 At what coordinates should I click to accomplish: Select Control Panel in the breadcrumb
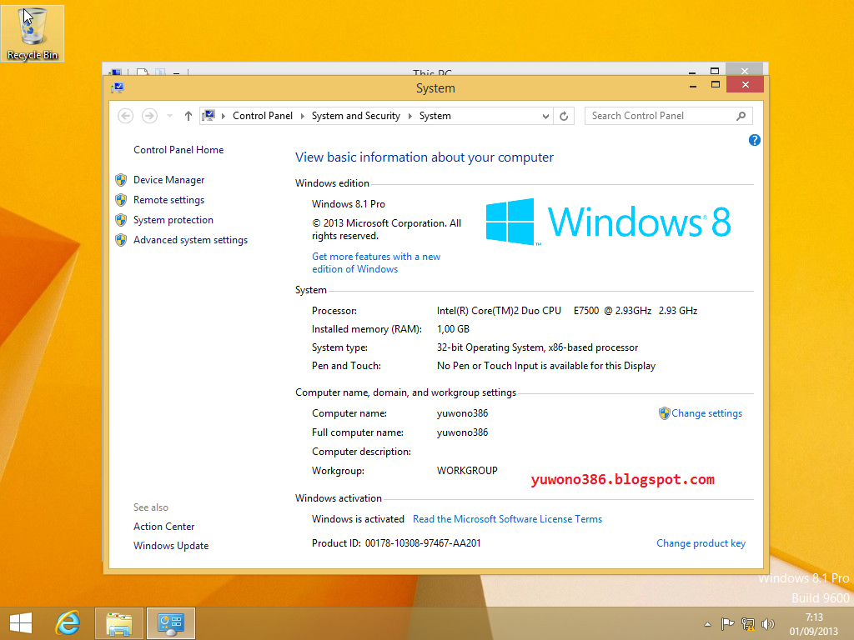[x=263, y=116]
